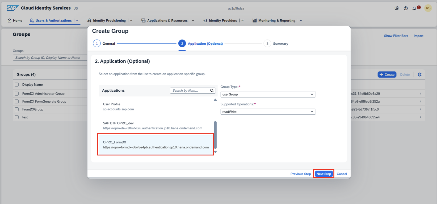Check the FormDX Administrator Group checkbox
This screenshot has height=204, width=437.
coord(17,93)
